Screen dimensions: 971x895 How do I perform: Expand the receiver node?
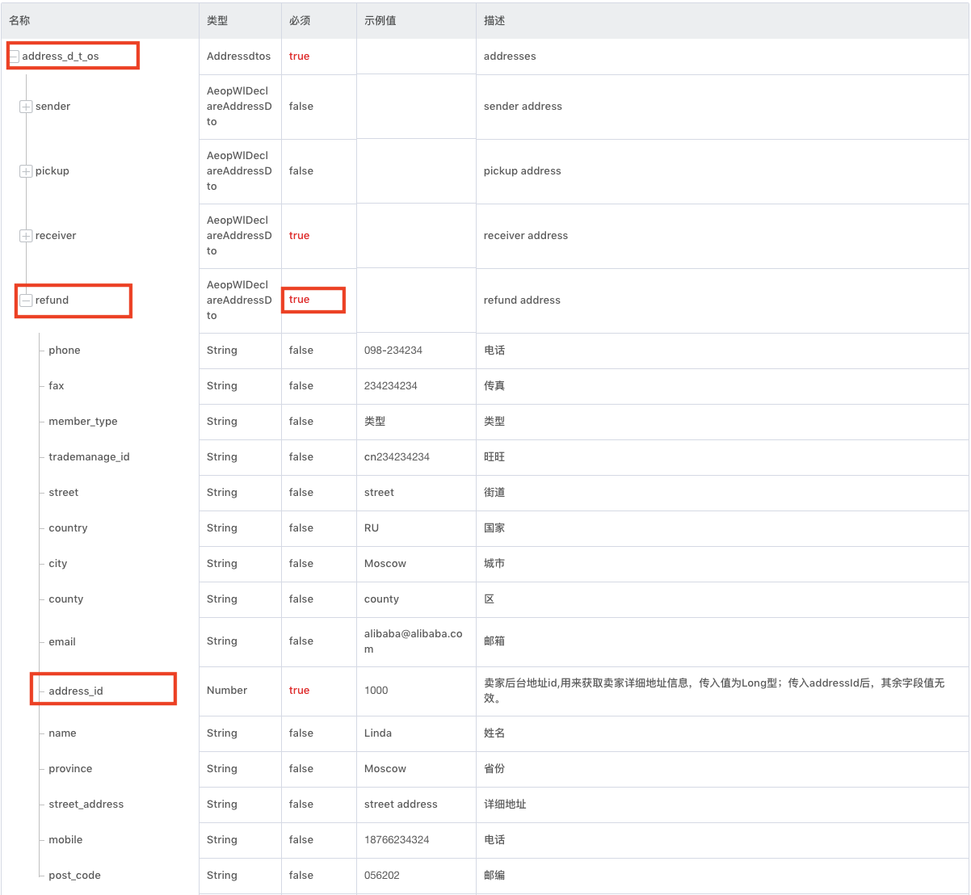click(26, 236)
